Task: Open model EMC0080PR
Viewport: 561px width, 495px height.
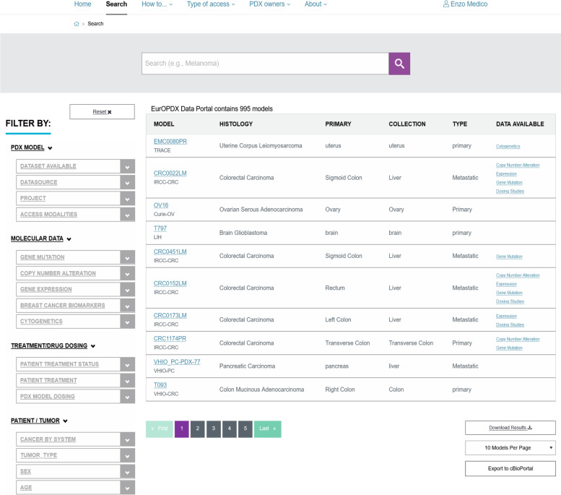Action: pos(170,142)
